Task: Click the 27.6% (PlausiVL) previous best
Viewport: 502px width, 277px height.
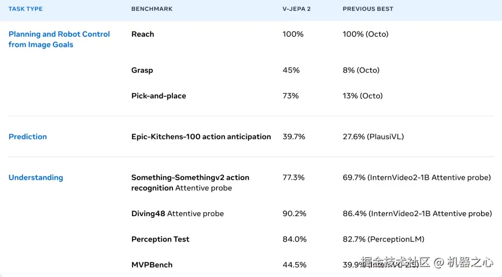Action: click(373, 137)
